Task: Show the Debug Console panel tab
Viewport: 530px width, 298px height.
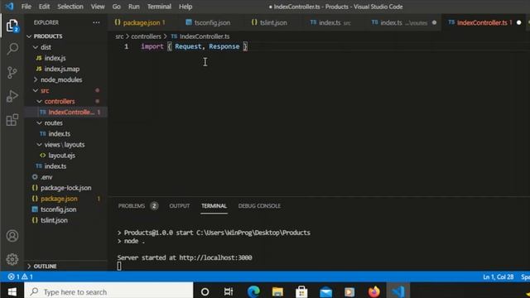Action: pos(259,206)
